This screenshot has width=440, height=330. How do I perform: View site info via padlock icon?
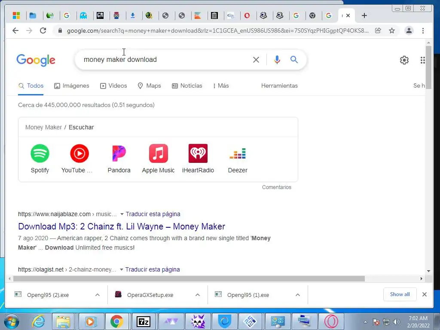[60, 31]
